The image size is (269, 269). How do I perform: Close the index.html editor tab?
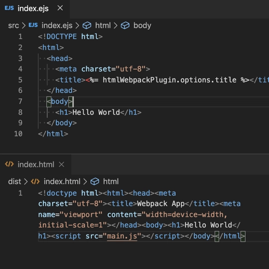[61, 165]
